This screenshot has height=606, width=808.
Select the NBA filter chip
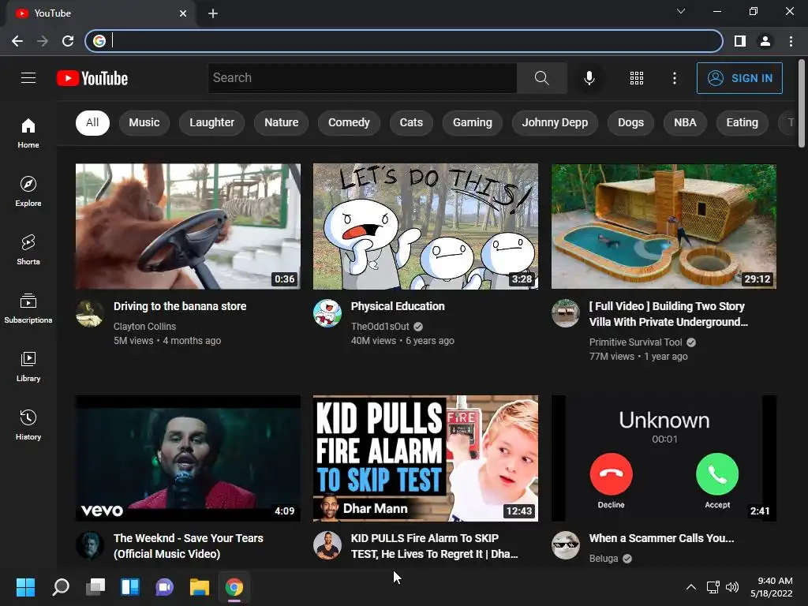coord(685,122)
